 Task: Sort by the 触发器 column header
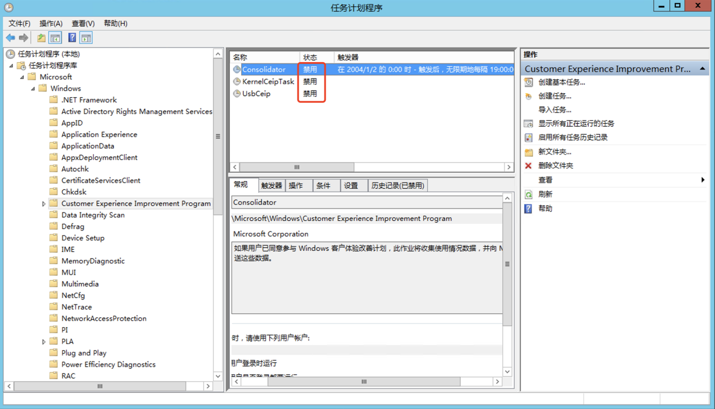[424, 57]
